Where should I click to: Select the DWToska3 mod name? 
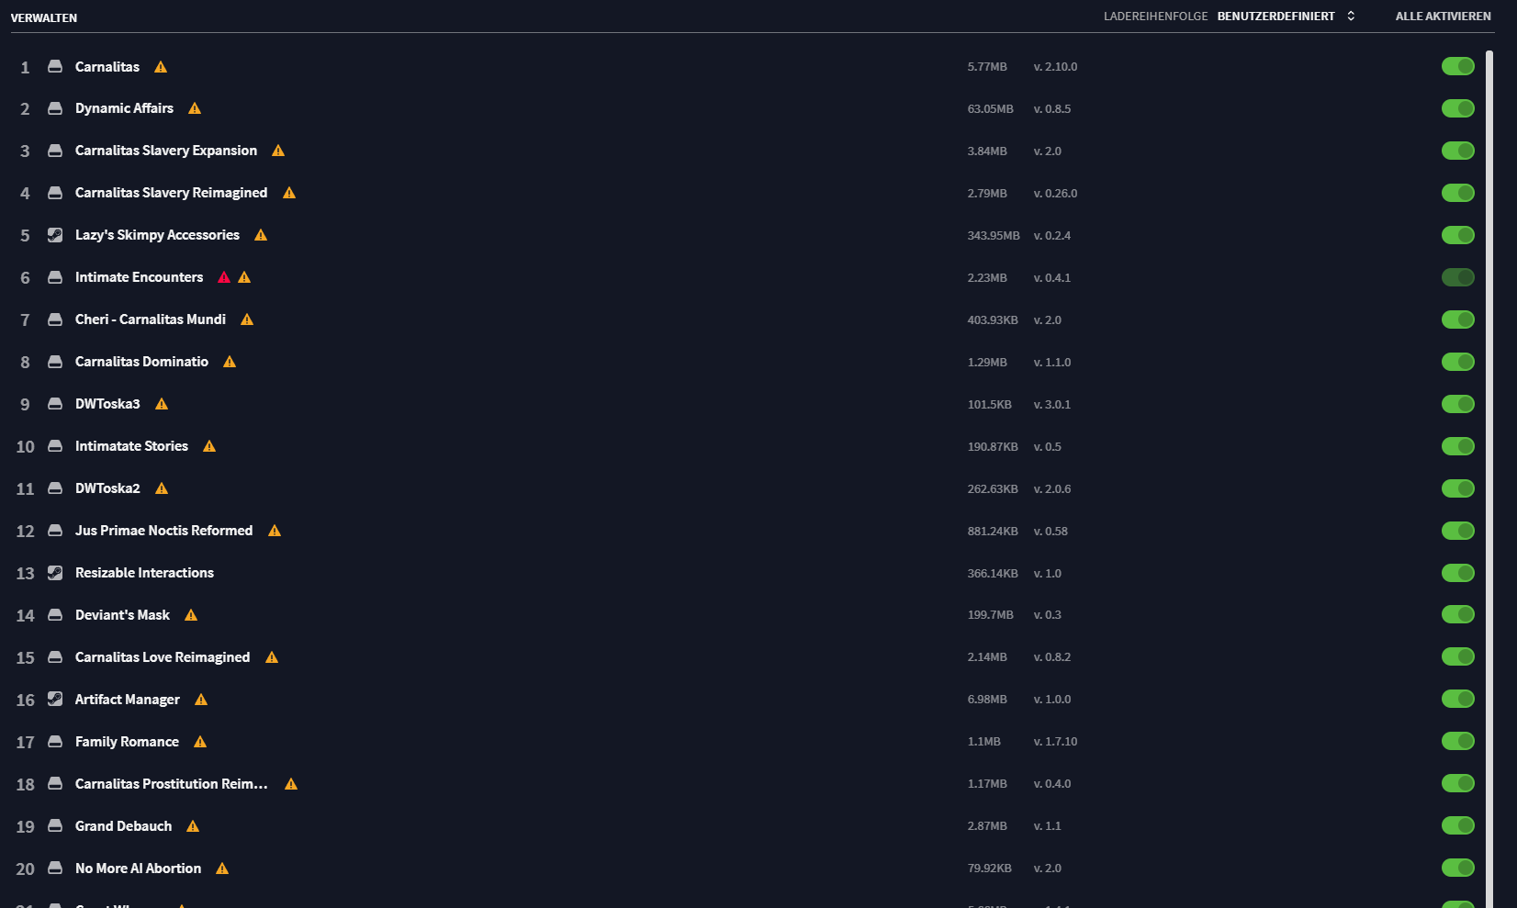click(x=107, y=404)
